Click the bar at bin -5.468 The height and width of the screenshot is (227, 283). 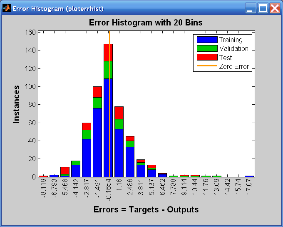[65, 172]
